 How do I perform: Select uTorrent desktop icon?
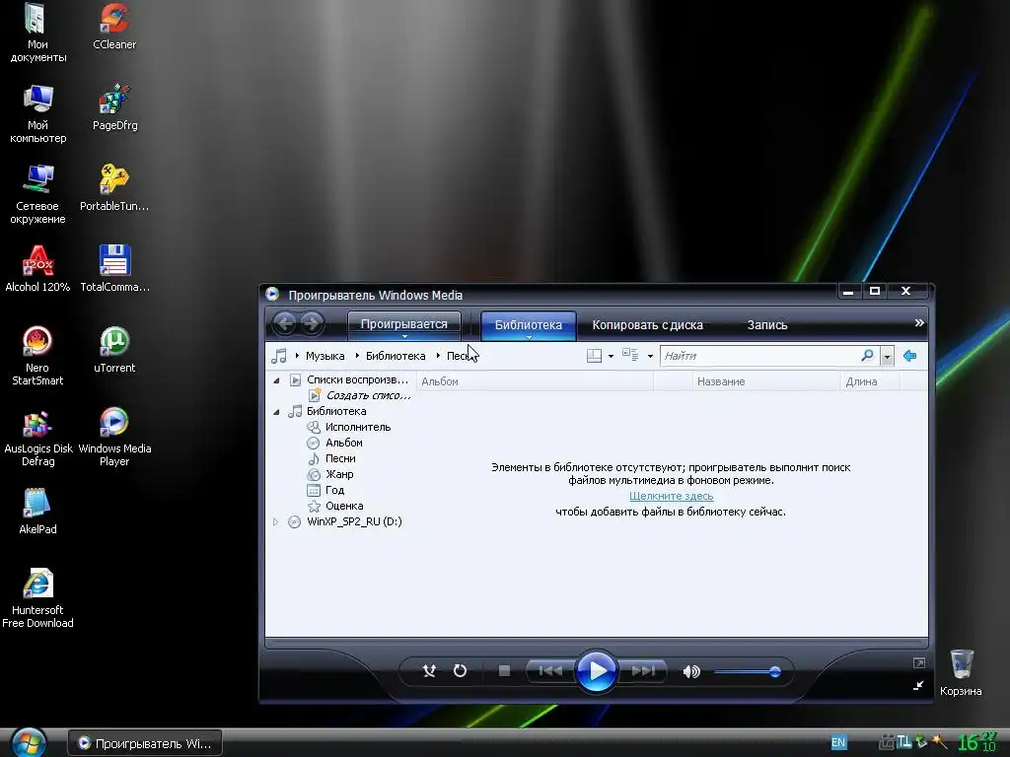(114, 350)
